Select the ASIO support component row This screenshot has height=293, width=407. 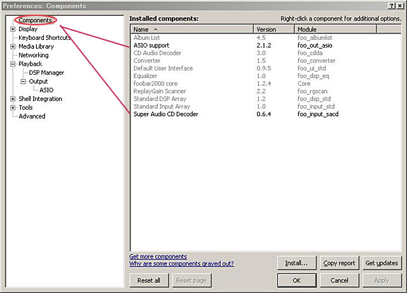tap(266, 45)
